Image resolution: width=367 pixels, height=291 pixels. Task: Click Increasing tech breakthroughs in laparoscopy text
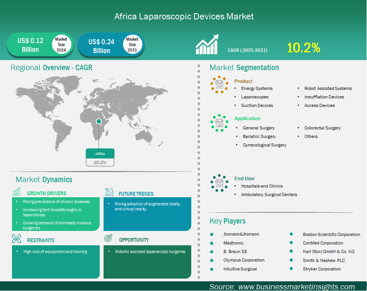click(x=52, y=212)
